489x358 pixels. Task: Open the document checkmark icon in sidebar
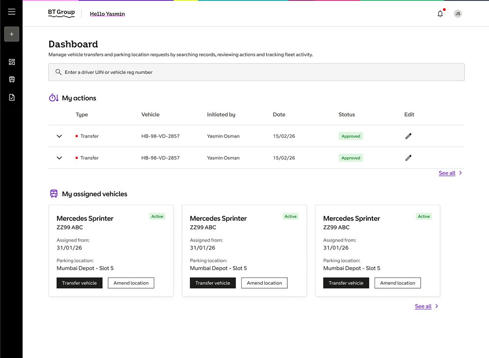click(x=11, y=97)
